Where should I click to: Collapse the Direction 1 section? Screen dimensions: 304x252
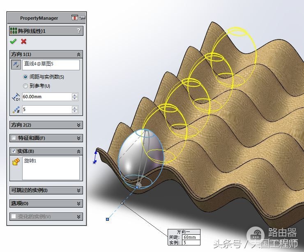click(x=78, y=55)
